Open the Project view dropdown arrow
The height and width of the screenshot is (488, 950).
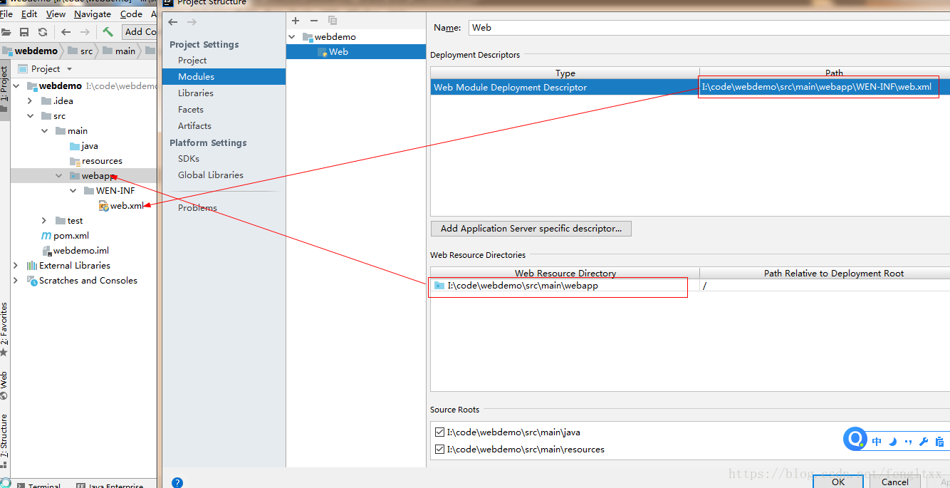69,69
